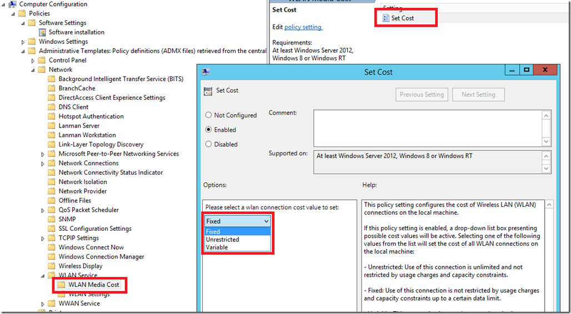The height and width of the screenshot is (314, 571).
Task: Click the Set Cost dialog title bar icon
Action: pos(206,72)
